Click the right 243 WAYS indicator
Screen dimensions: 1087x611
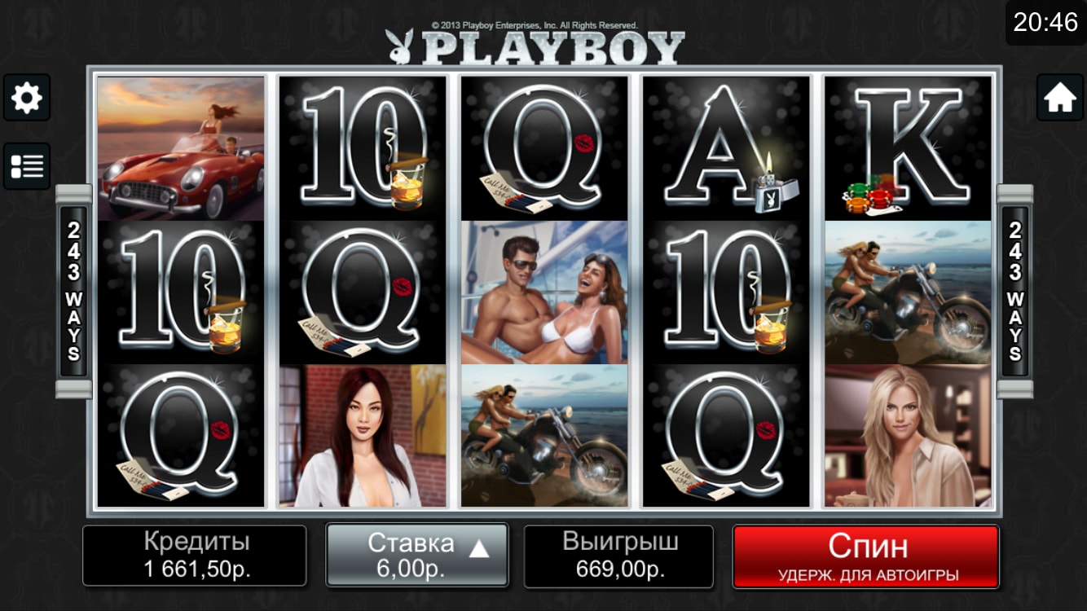pyautogui.click(x=1014, y=292)
